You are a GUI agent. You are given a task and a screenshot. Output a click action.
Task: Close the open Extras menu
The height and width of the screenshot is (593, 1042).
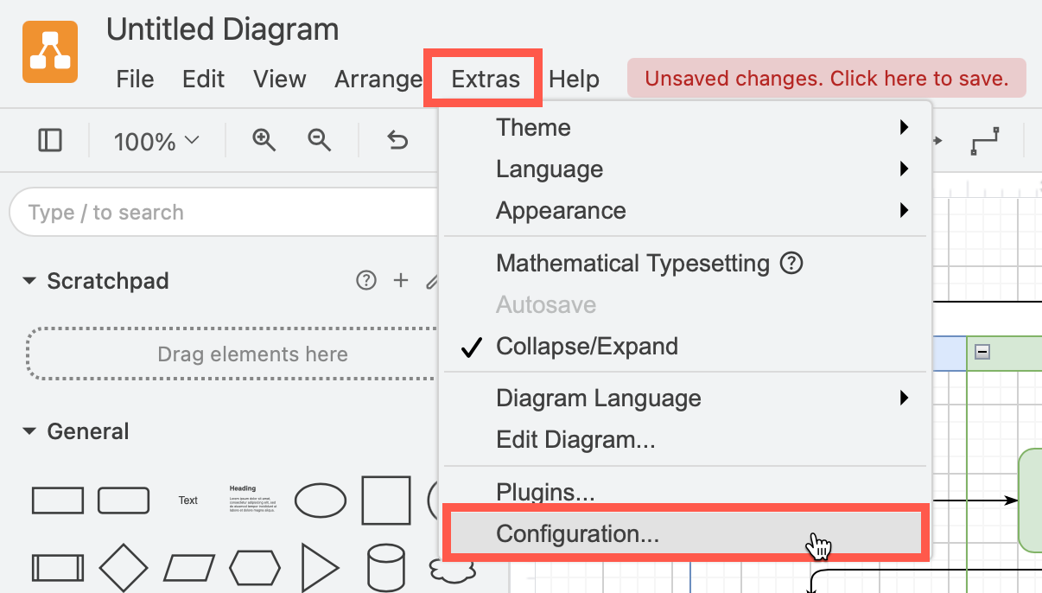[486, 80]
